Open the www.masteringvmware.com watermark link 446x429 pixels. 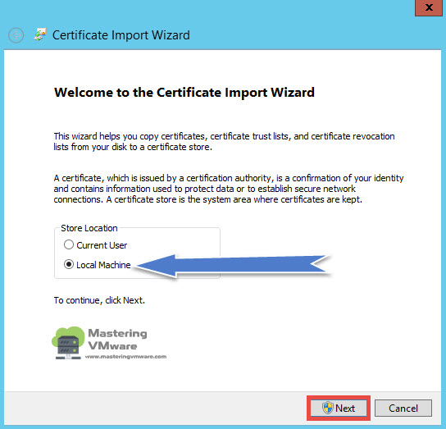pos(125,357)
